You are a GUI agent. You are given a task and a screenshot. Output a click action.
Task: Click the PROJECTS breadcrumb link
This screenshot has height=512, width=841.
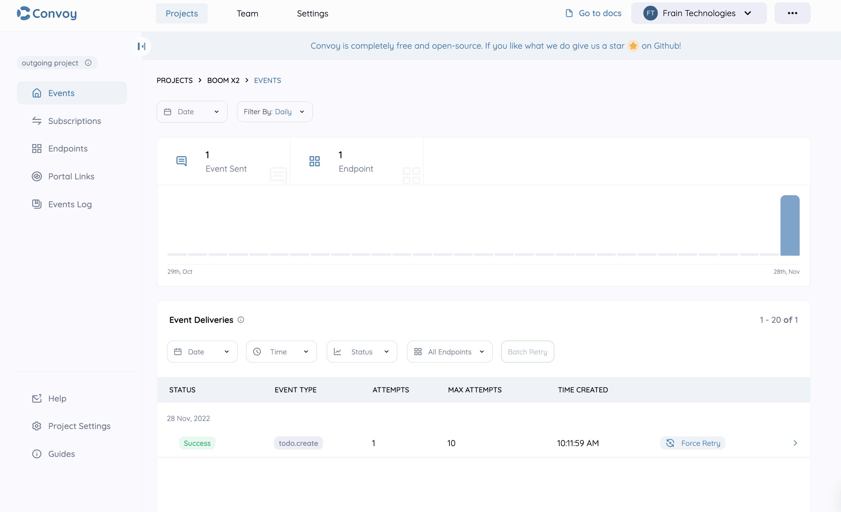(174, 80)
